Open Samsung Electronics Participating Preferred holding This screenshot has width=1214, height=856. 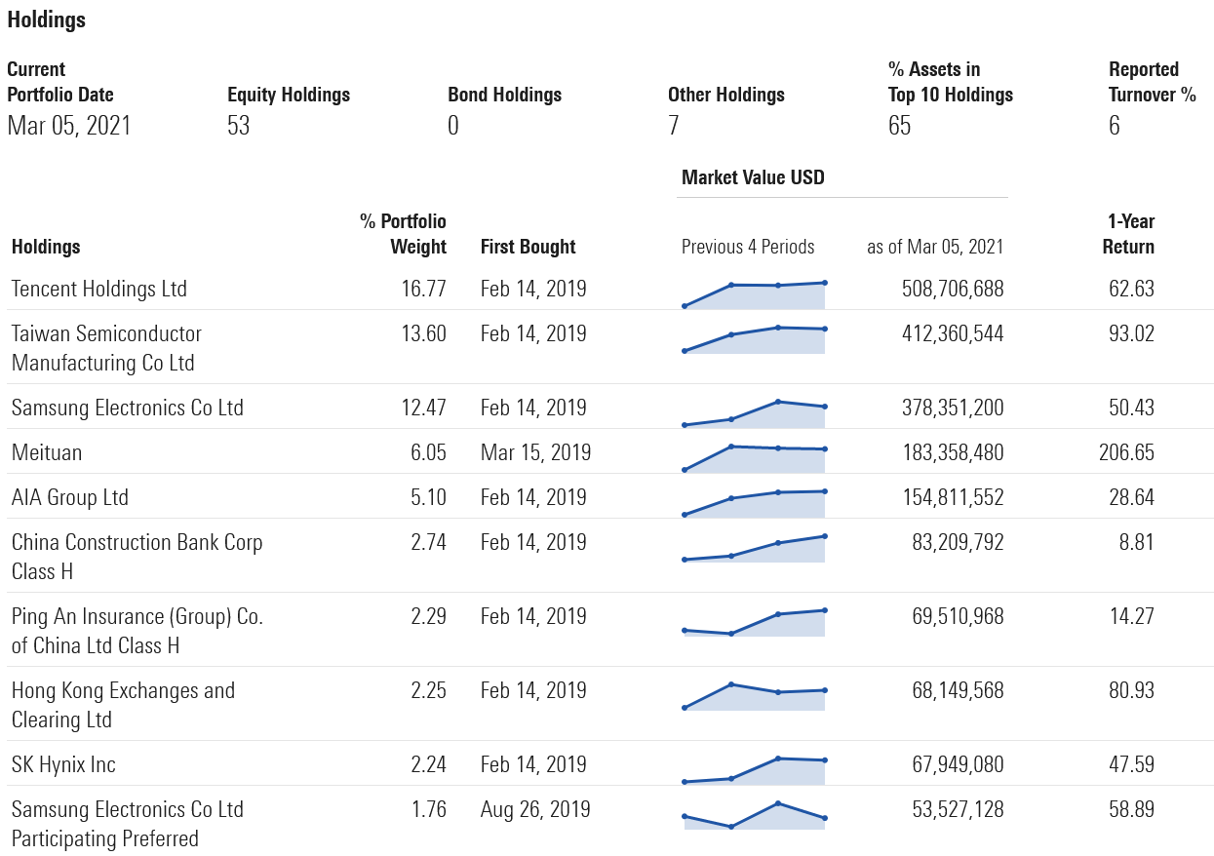click(x=128, y=824)
